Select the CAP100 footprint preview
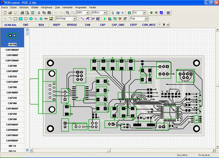This screenshot has height=158, width=219. [x=12, y=38]
